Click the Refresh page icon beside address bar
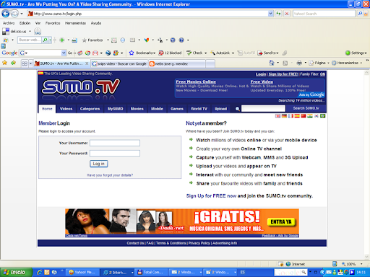 pos(278,14)
